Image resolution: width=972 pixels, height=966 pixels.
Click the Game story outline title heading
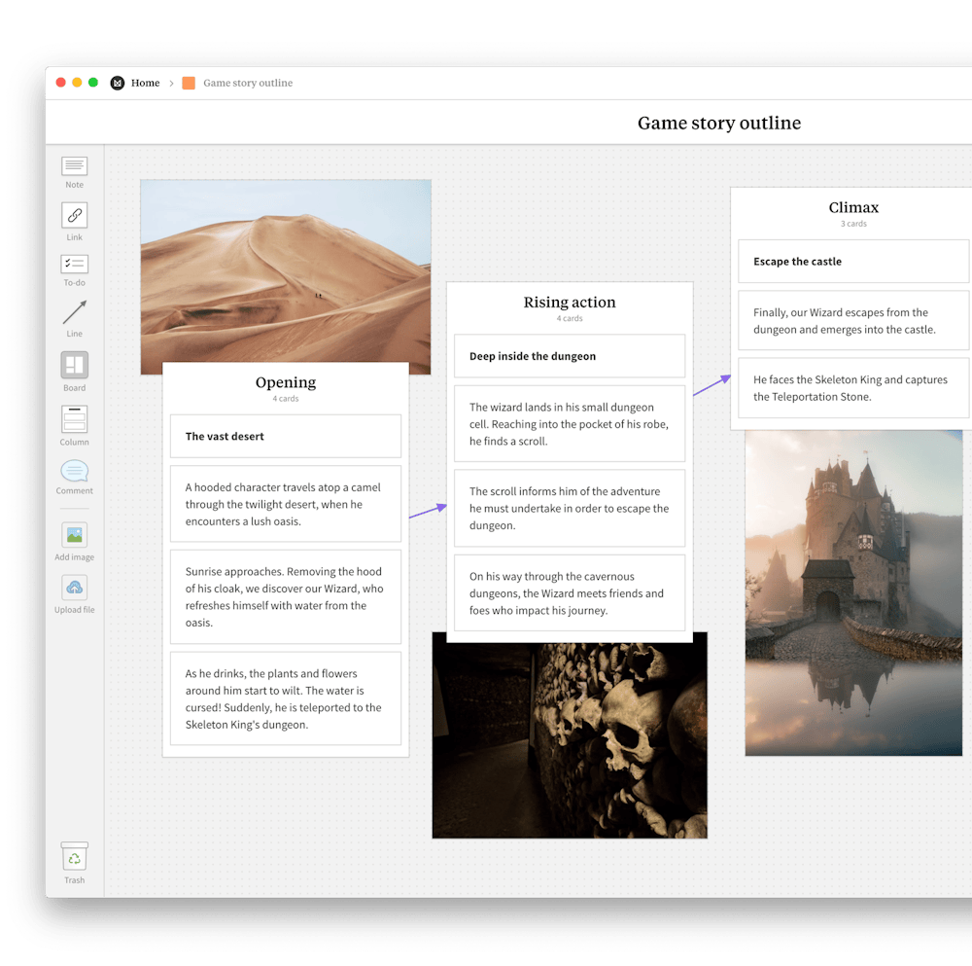(x=718, y=123)
